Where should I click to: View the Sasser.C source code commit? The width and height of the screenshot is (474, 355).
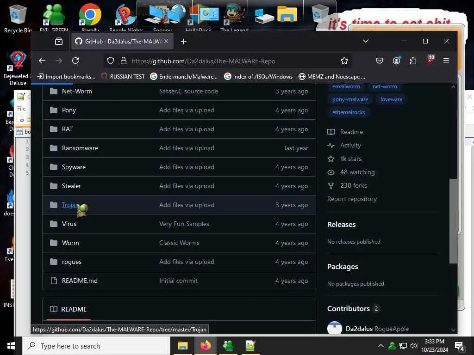coord(189,91)
